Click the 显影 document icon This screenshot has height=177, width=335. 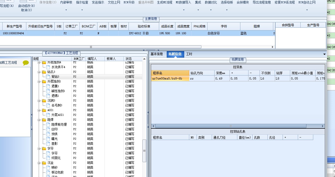(48, 144)
